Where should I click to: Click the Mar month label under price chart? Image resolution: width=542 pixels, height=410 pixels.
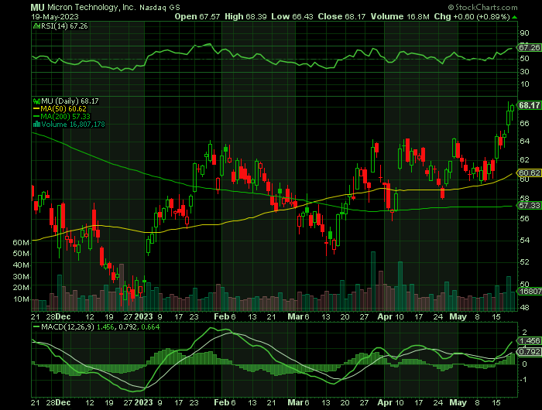click(295, 316)
